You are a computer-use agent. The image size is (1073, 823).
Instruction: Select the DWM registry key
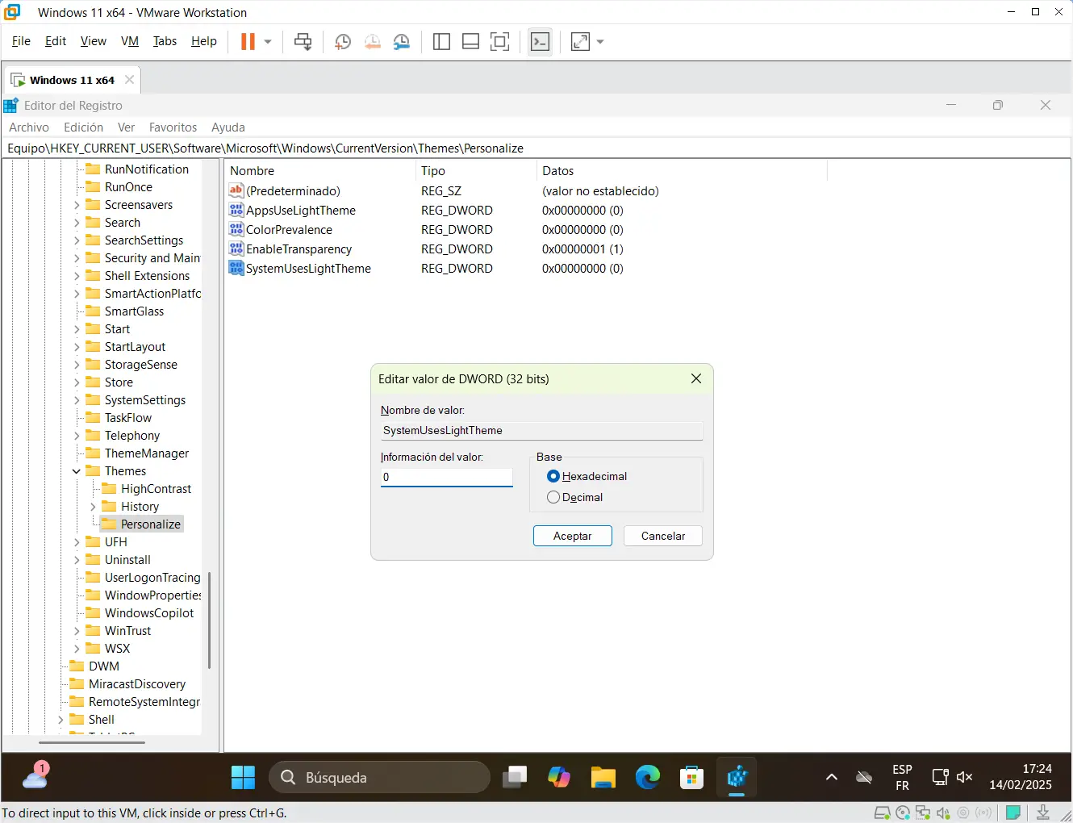click(104, 666)
